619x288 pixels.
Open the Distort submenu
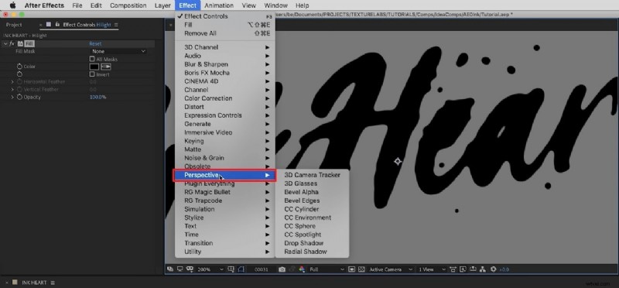(225, 107)
